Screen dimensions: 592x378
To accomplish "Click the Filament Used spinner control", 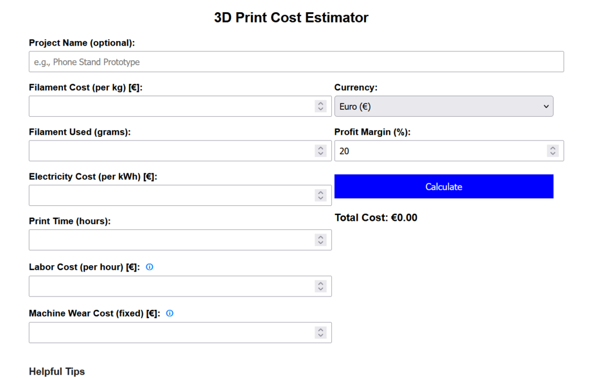I will pyautogui.click(x=321, y=151).
